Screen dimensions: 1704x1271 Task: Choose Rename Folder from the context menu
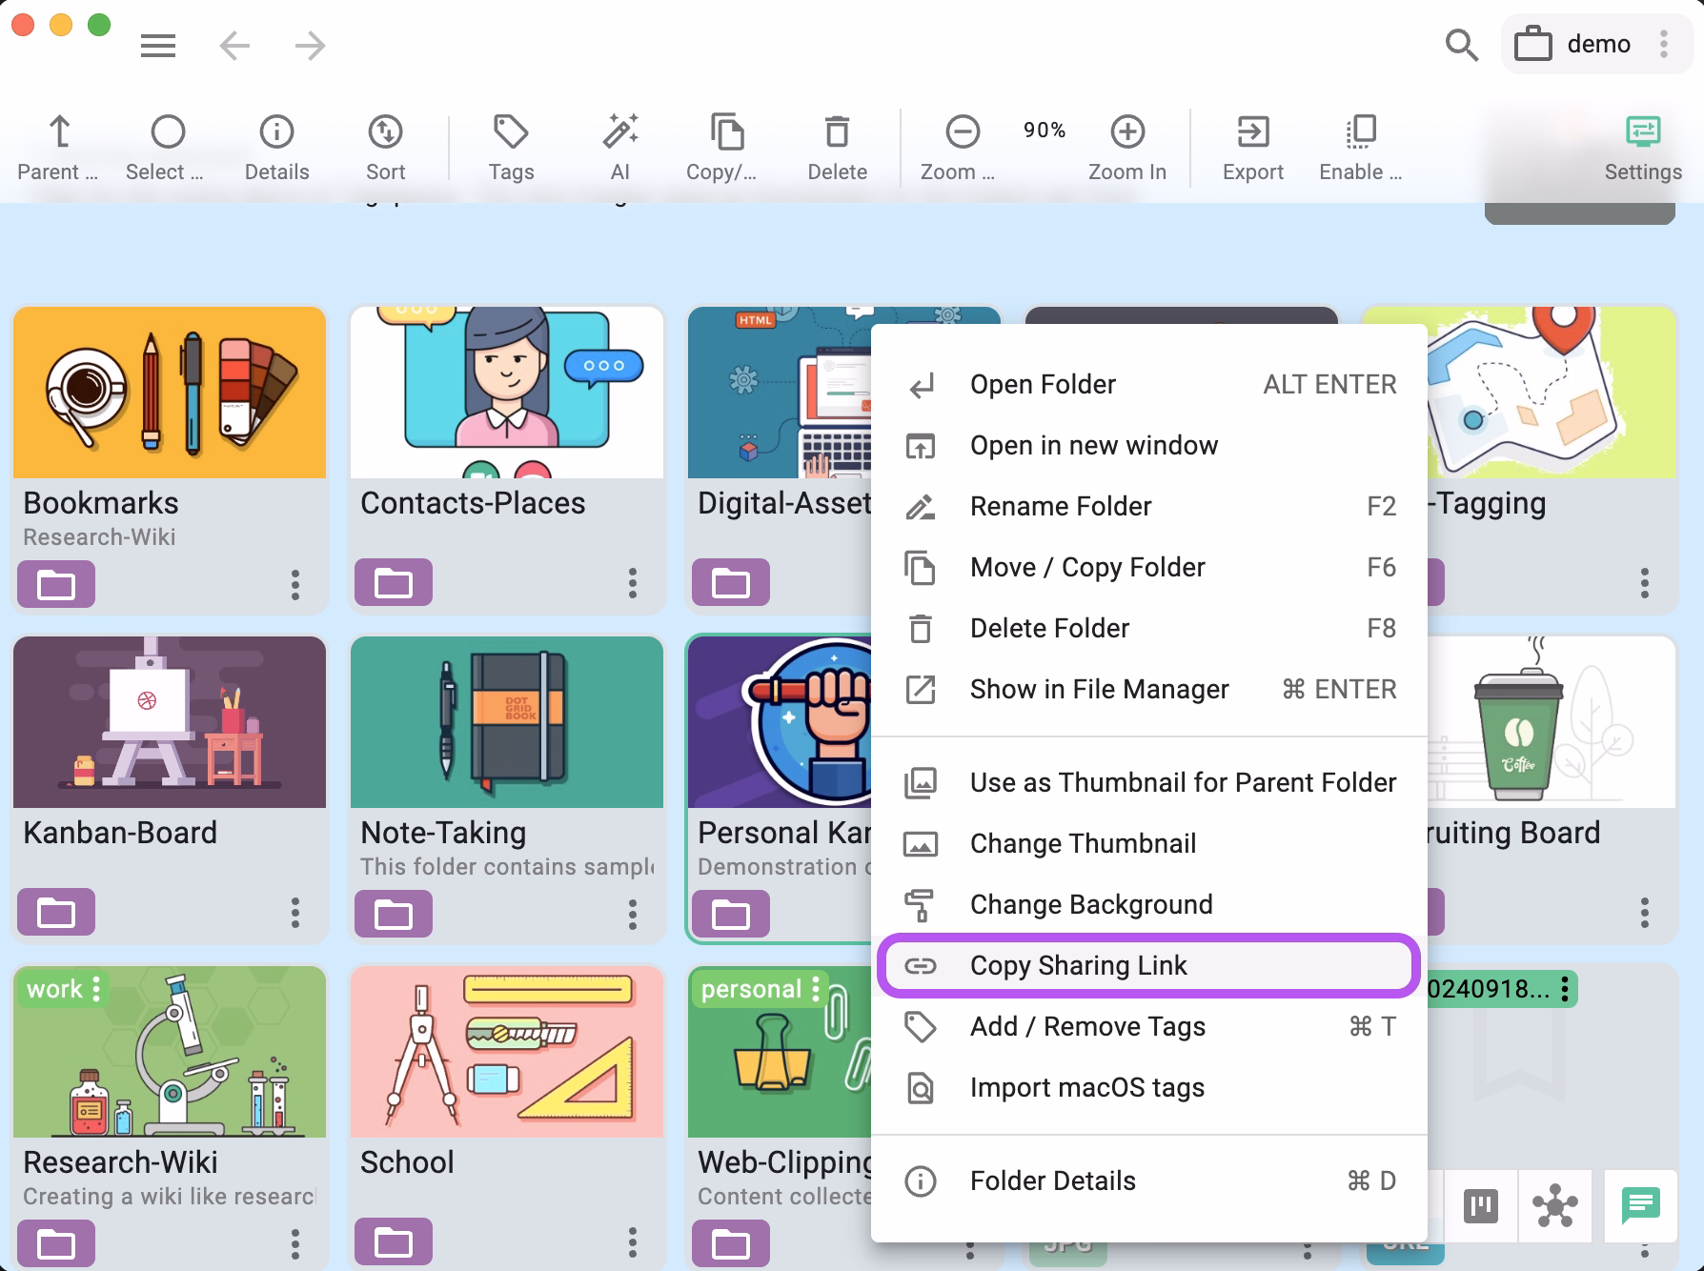(1060, 506)
